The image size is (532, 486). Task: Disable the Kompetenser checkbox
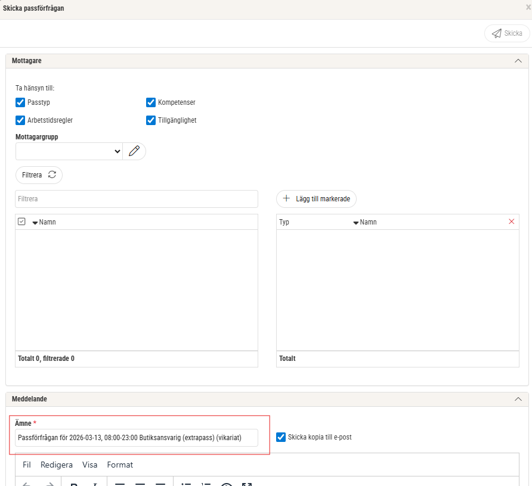[x=151, y=102]
